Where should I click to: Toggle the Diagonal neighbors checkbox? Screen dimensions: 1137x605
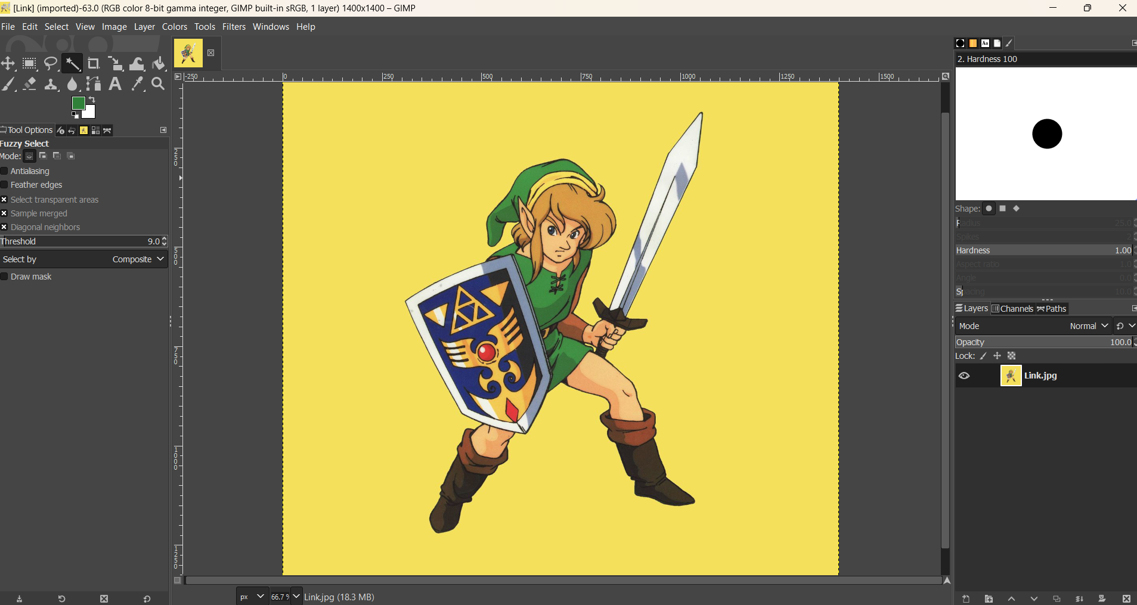pyautogui.click(x=4, y=227)
